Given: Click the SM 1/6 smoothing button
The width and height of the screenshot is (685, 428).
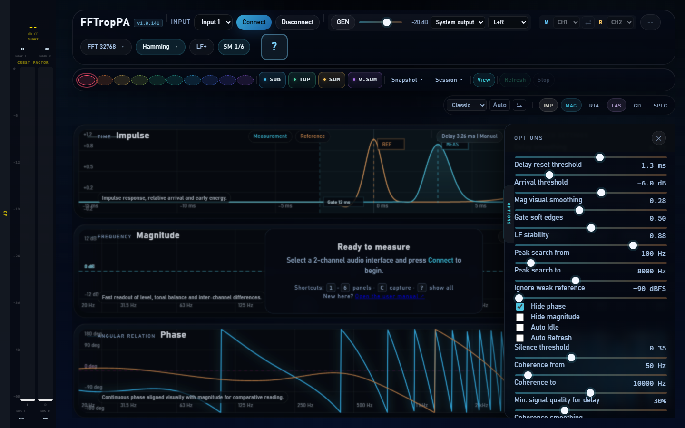Looking at the screenshot, I should (x=234, y=47).
